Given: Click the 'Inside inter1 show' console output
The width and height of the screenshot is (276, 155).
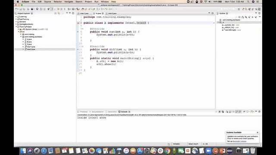Looking at the screenshot, I should pyautogui.click(x=92, y=118).
